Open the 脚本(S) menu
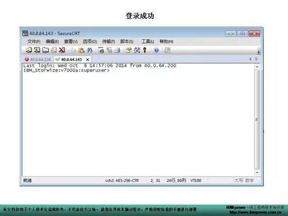 pos(127,41)
